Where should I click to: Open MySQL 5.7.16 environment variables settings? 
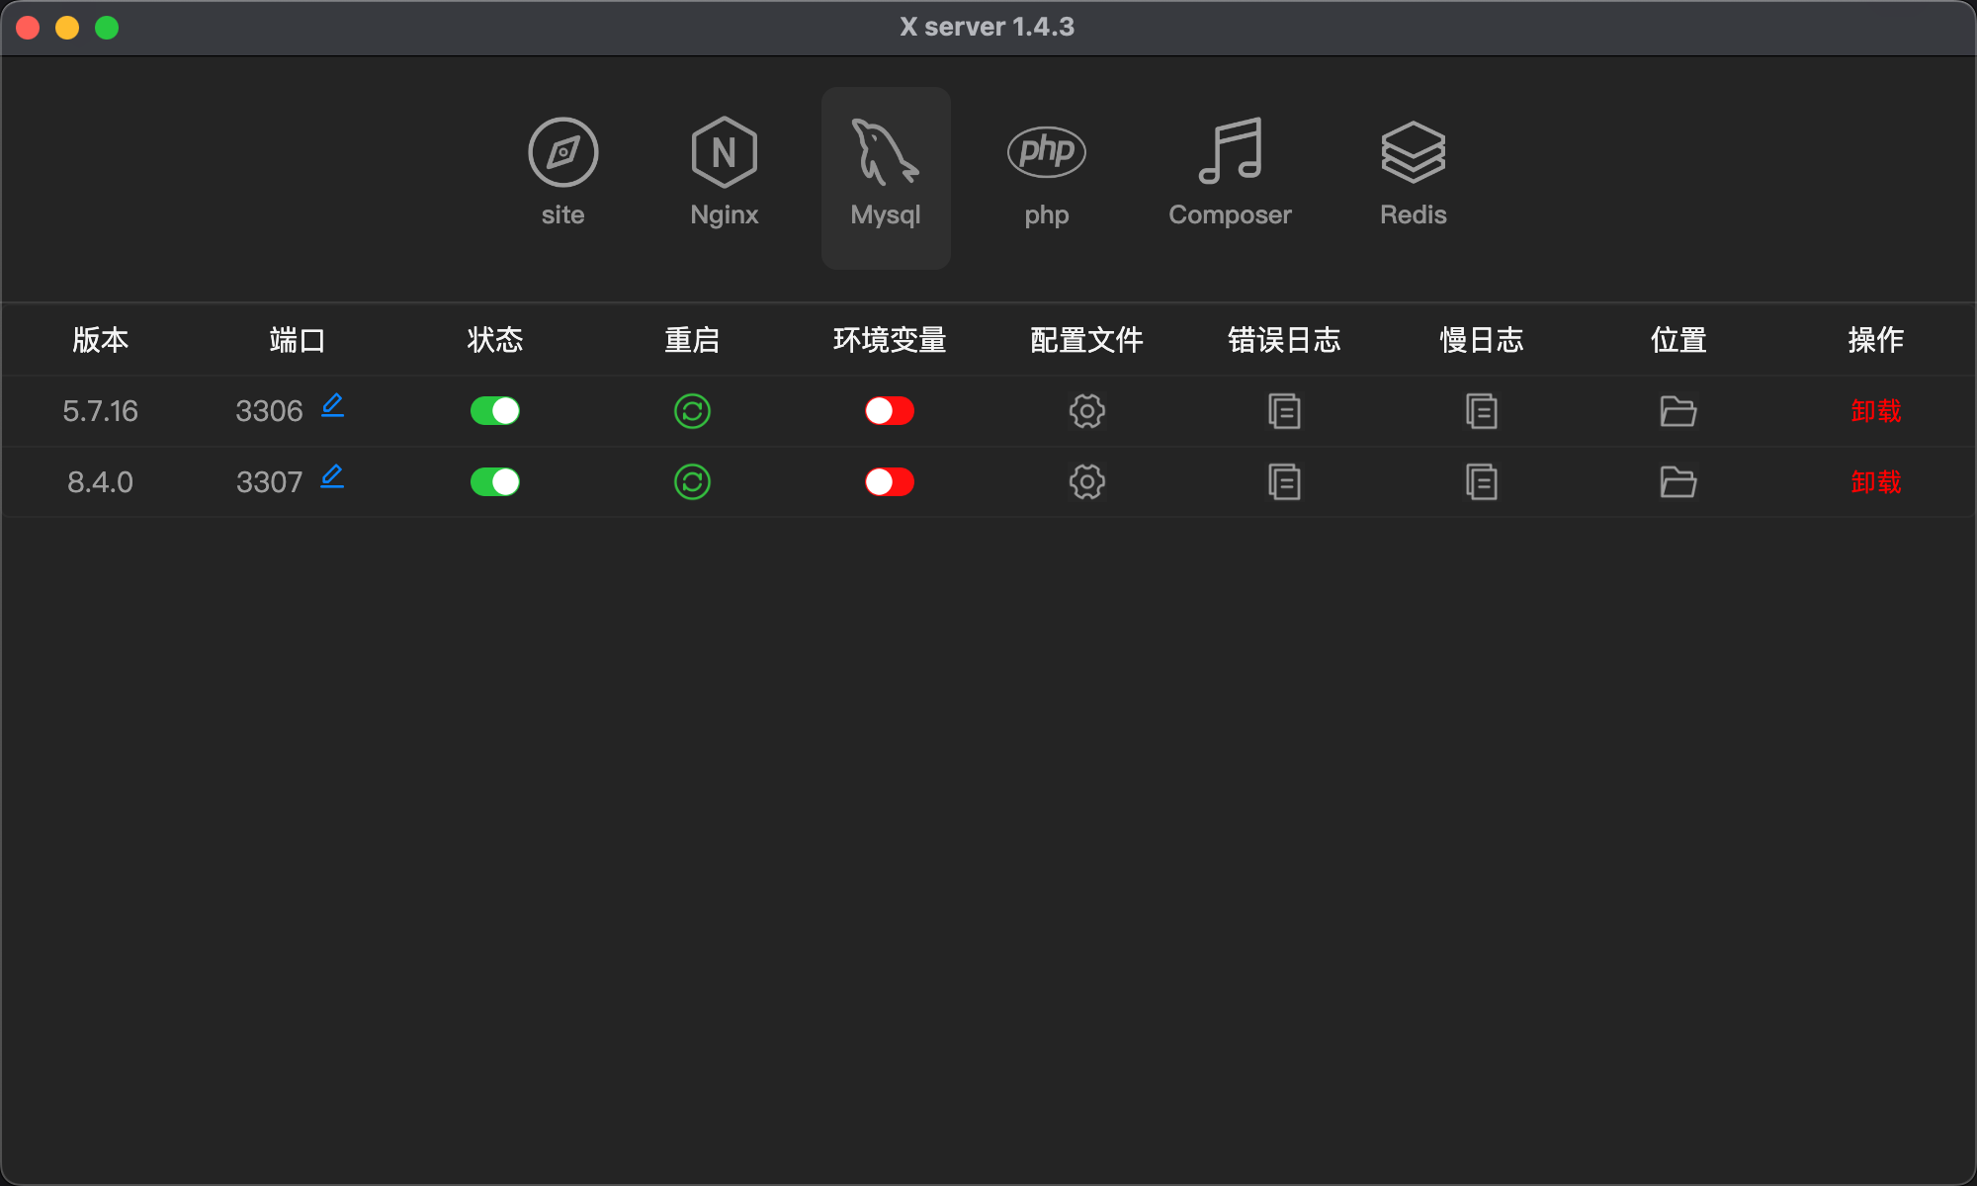pos(891,409)
